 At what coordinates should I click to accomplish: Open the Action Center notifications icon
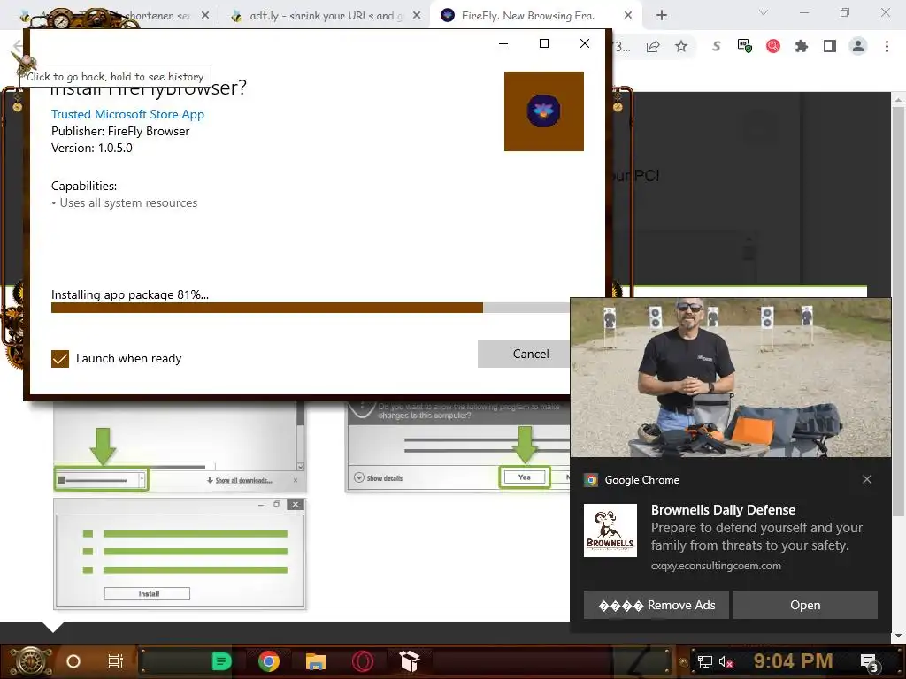[869, 661]
